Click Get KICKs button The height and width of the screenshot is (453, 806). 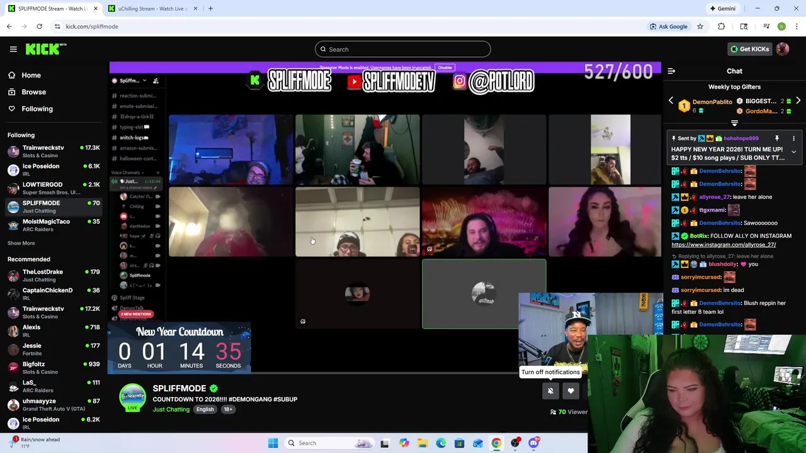(749, 49)
